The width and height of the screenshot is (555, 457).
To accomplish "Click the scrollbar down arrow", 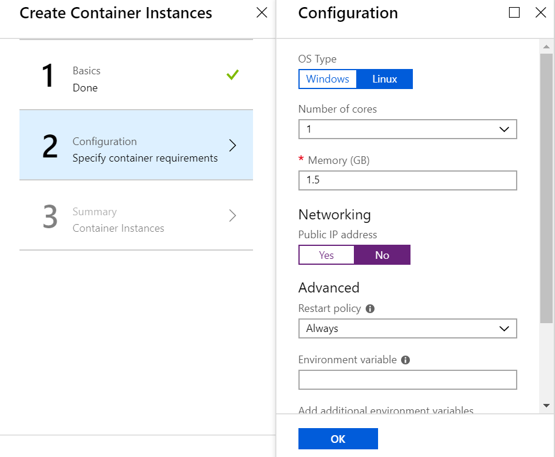I will (x=546, y=406).
